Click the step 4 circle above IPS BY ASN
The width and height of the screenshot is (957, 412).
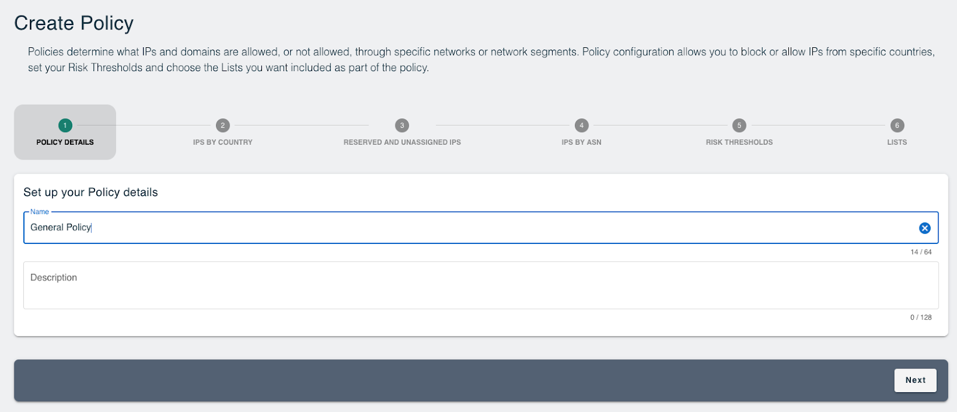point(581,126)
